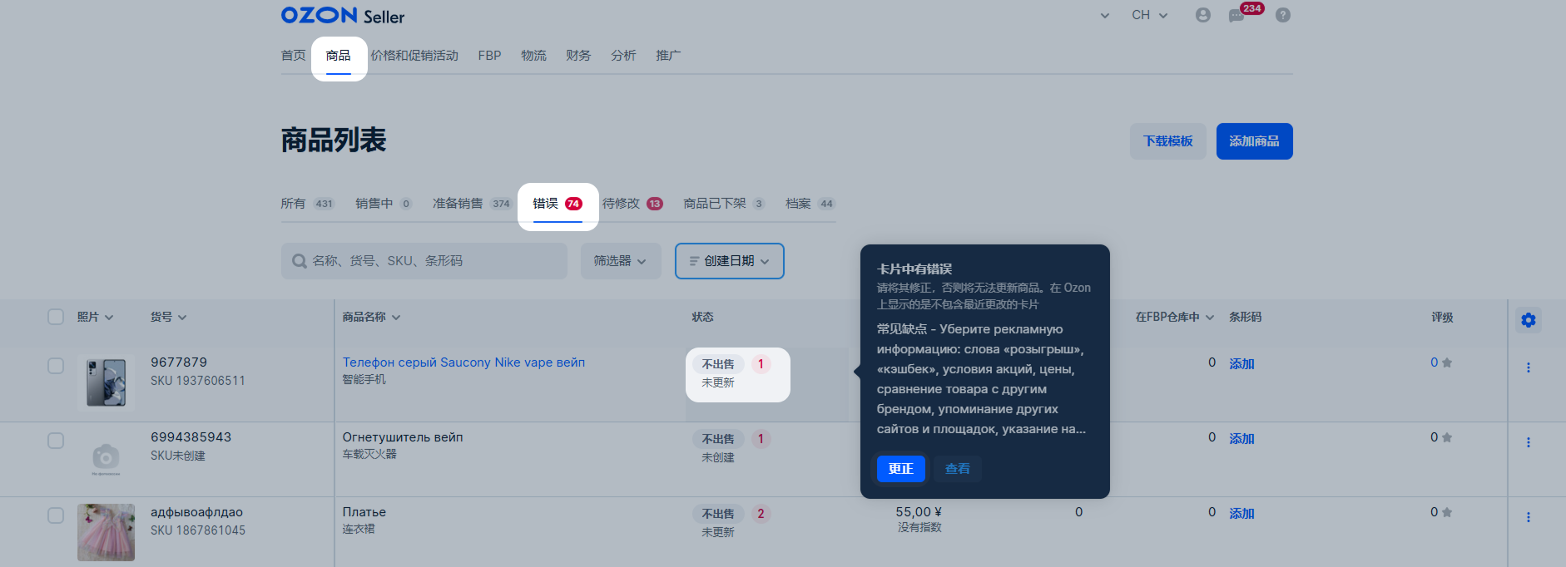Image resolution: width=1566 pixels, height=567 pixels.
Task: Open table column settings gear icon
Action: click(1528, 320)
